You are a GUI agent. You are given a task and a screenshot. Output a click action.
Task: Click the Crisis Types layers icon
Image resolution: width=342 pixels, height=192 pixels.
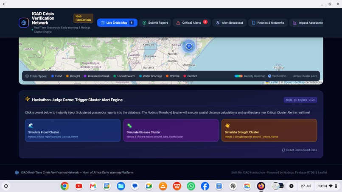coord(27,76)
